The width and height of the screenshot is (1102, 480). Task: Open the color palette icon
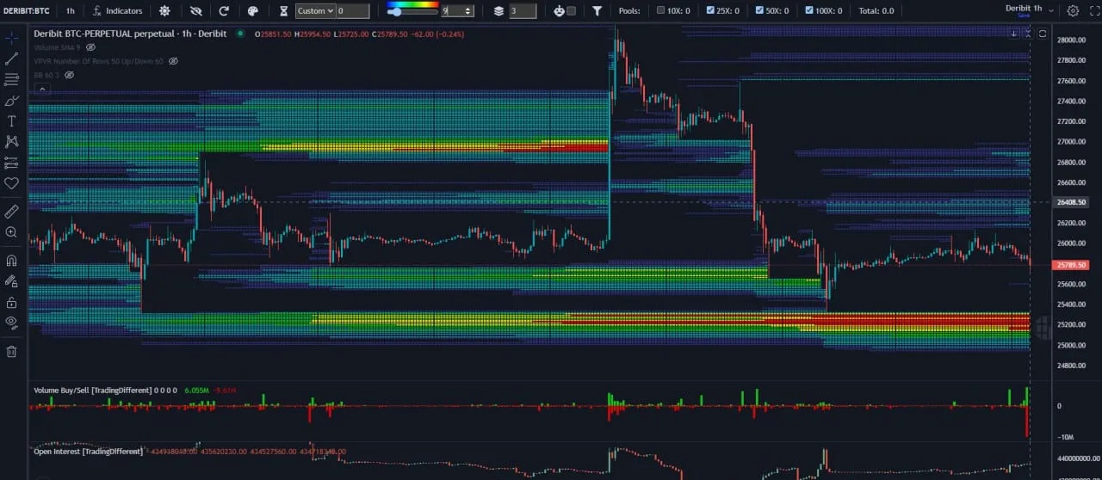click(252, 11)
